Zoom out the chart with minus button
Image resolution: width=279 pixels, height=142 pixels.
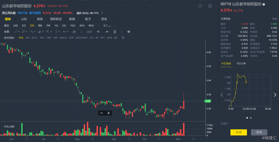pyautogui.click(x=101, y=113)
